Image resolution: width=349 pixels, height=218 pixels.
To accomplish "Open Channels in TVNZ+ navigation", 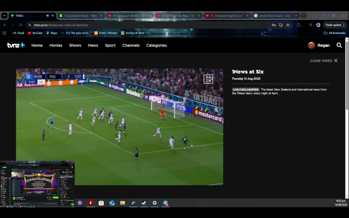I will tap(131, 45).
